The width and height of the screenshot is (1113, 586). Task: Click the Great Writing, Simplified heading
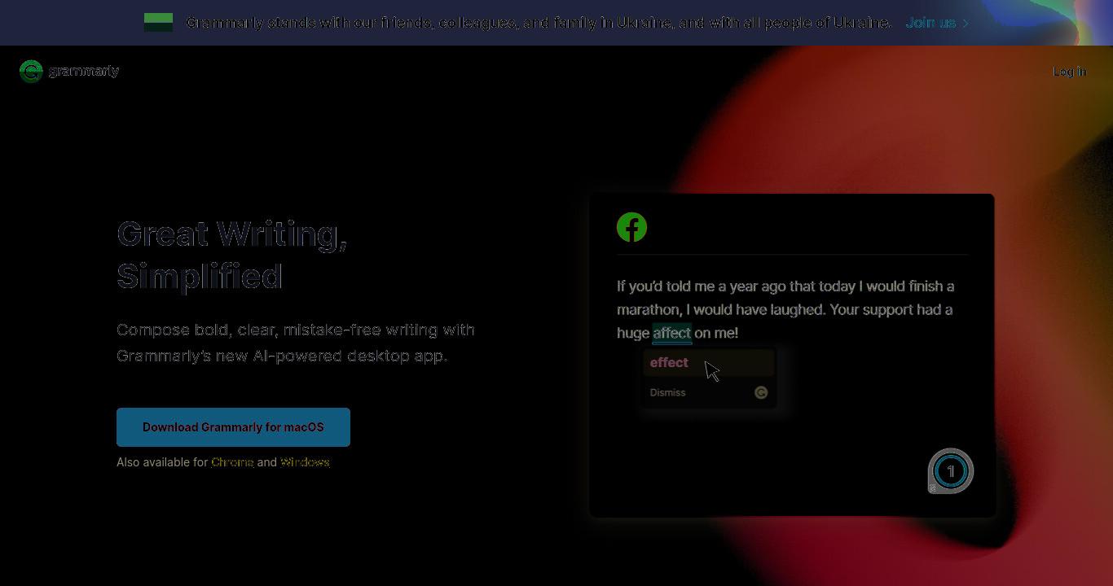click(x=232, y=255)
